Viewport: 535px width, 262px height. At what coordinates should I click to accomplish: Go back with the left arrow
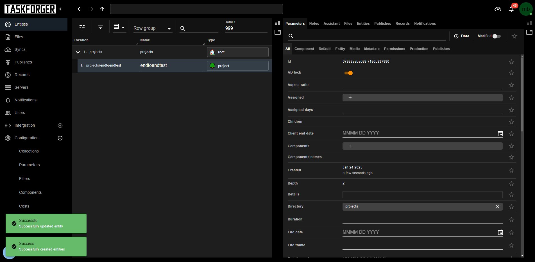[x=80, y=9]
